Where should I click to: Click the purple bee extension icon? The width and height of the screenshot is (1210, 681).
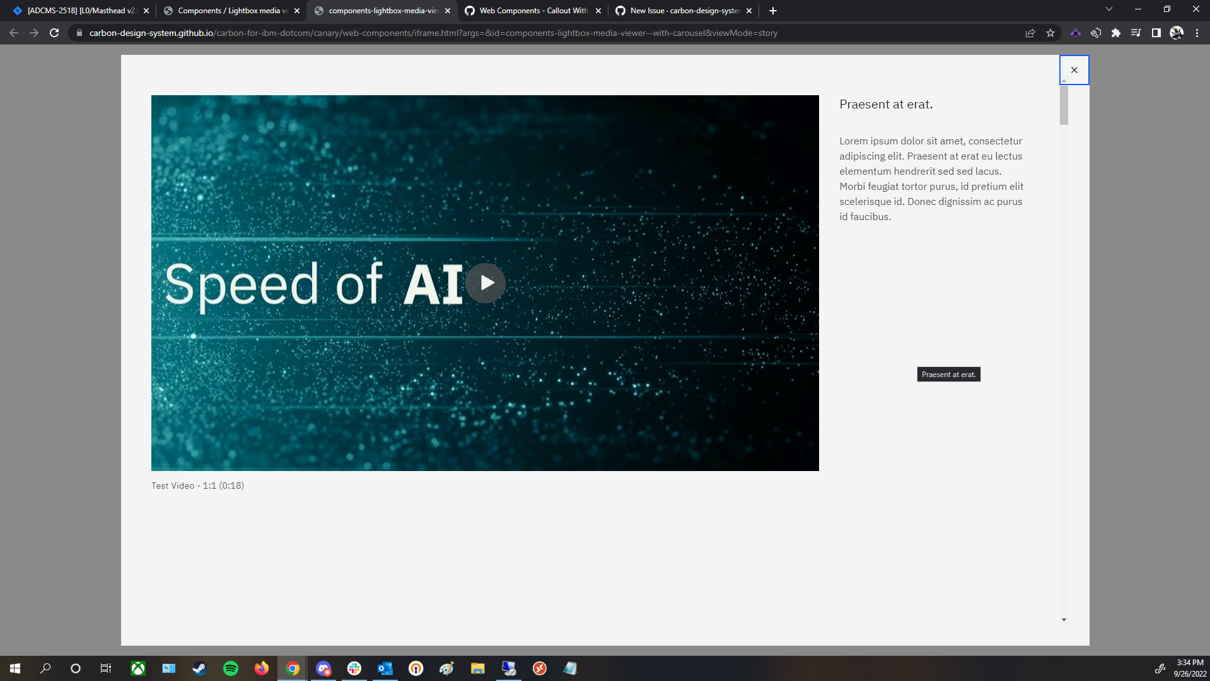tap(1075, 33)
